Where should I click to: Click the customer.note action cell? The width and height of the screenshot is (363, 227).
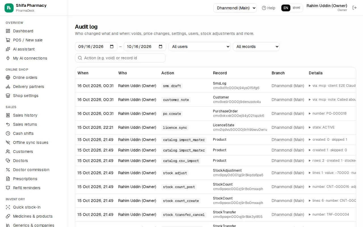pos(176,100)
